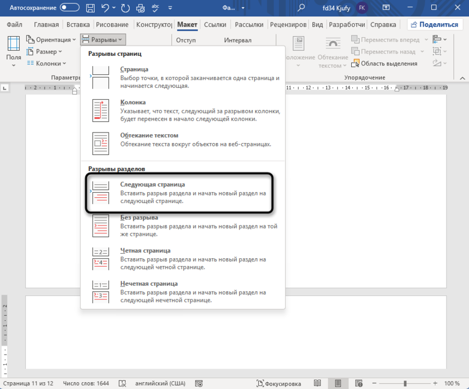469x389 pixels.
Task: Expand the Колонки dropdown
Action: 47,64
